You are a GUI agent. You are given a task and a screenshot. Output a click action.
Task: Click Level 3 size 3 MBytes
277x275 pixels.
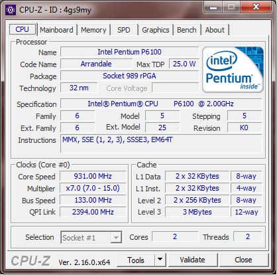[x=197, y=212]
